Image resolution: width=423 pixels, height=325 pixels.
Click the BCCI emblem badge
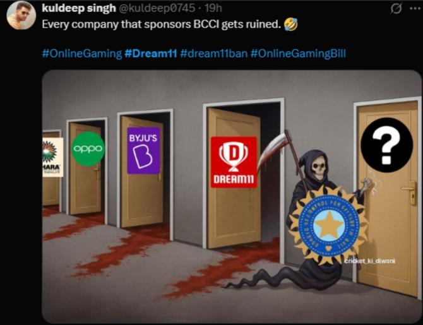point(329,225)
